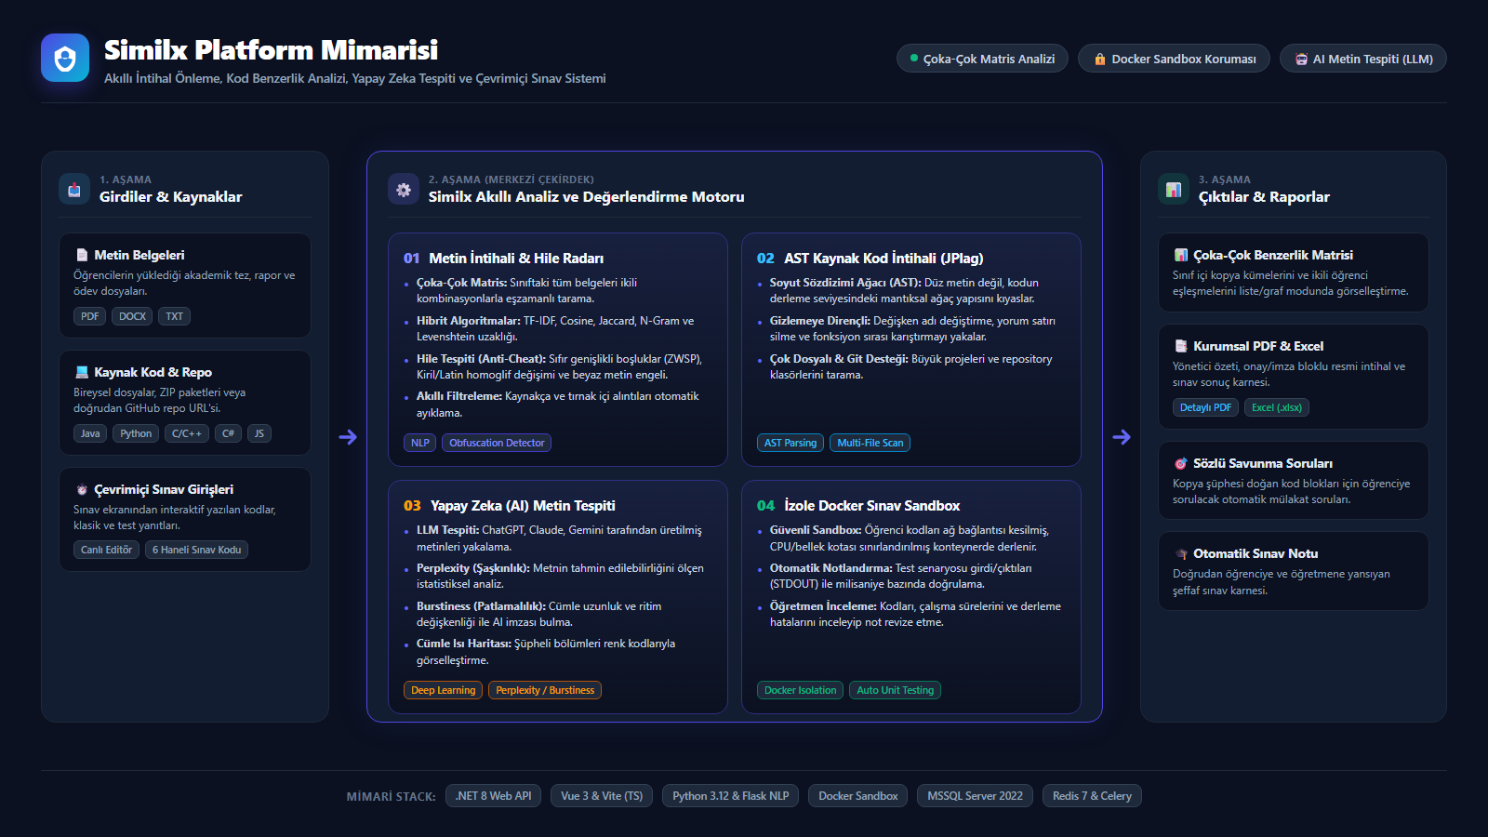Click the icon next to Çoka-Çok Benzerlik Matrisi
1488x837 pixels.
tap(1181, 255)
